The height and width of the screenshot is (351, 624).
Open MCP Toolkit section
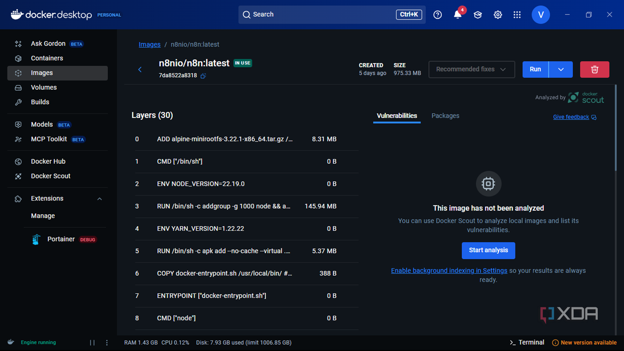coord(57,139)
